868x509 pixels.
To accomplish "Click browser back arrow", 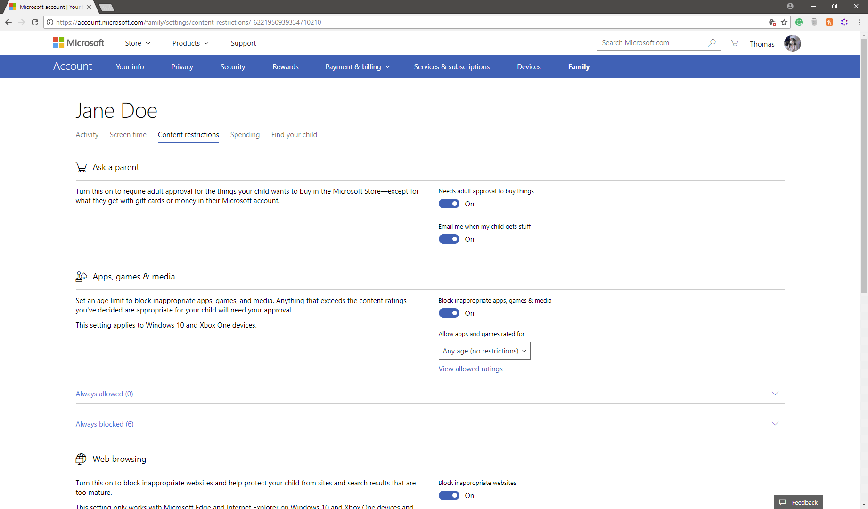I will pyautogui.click(x=8, y=22).
